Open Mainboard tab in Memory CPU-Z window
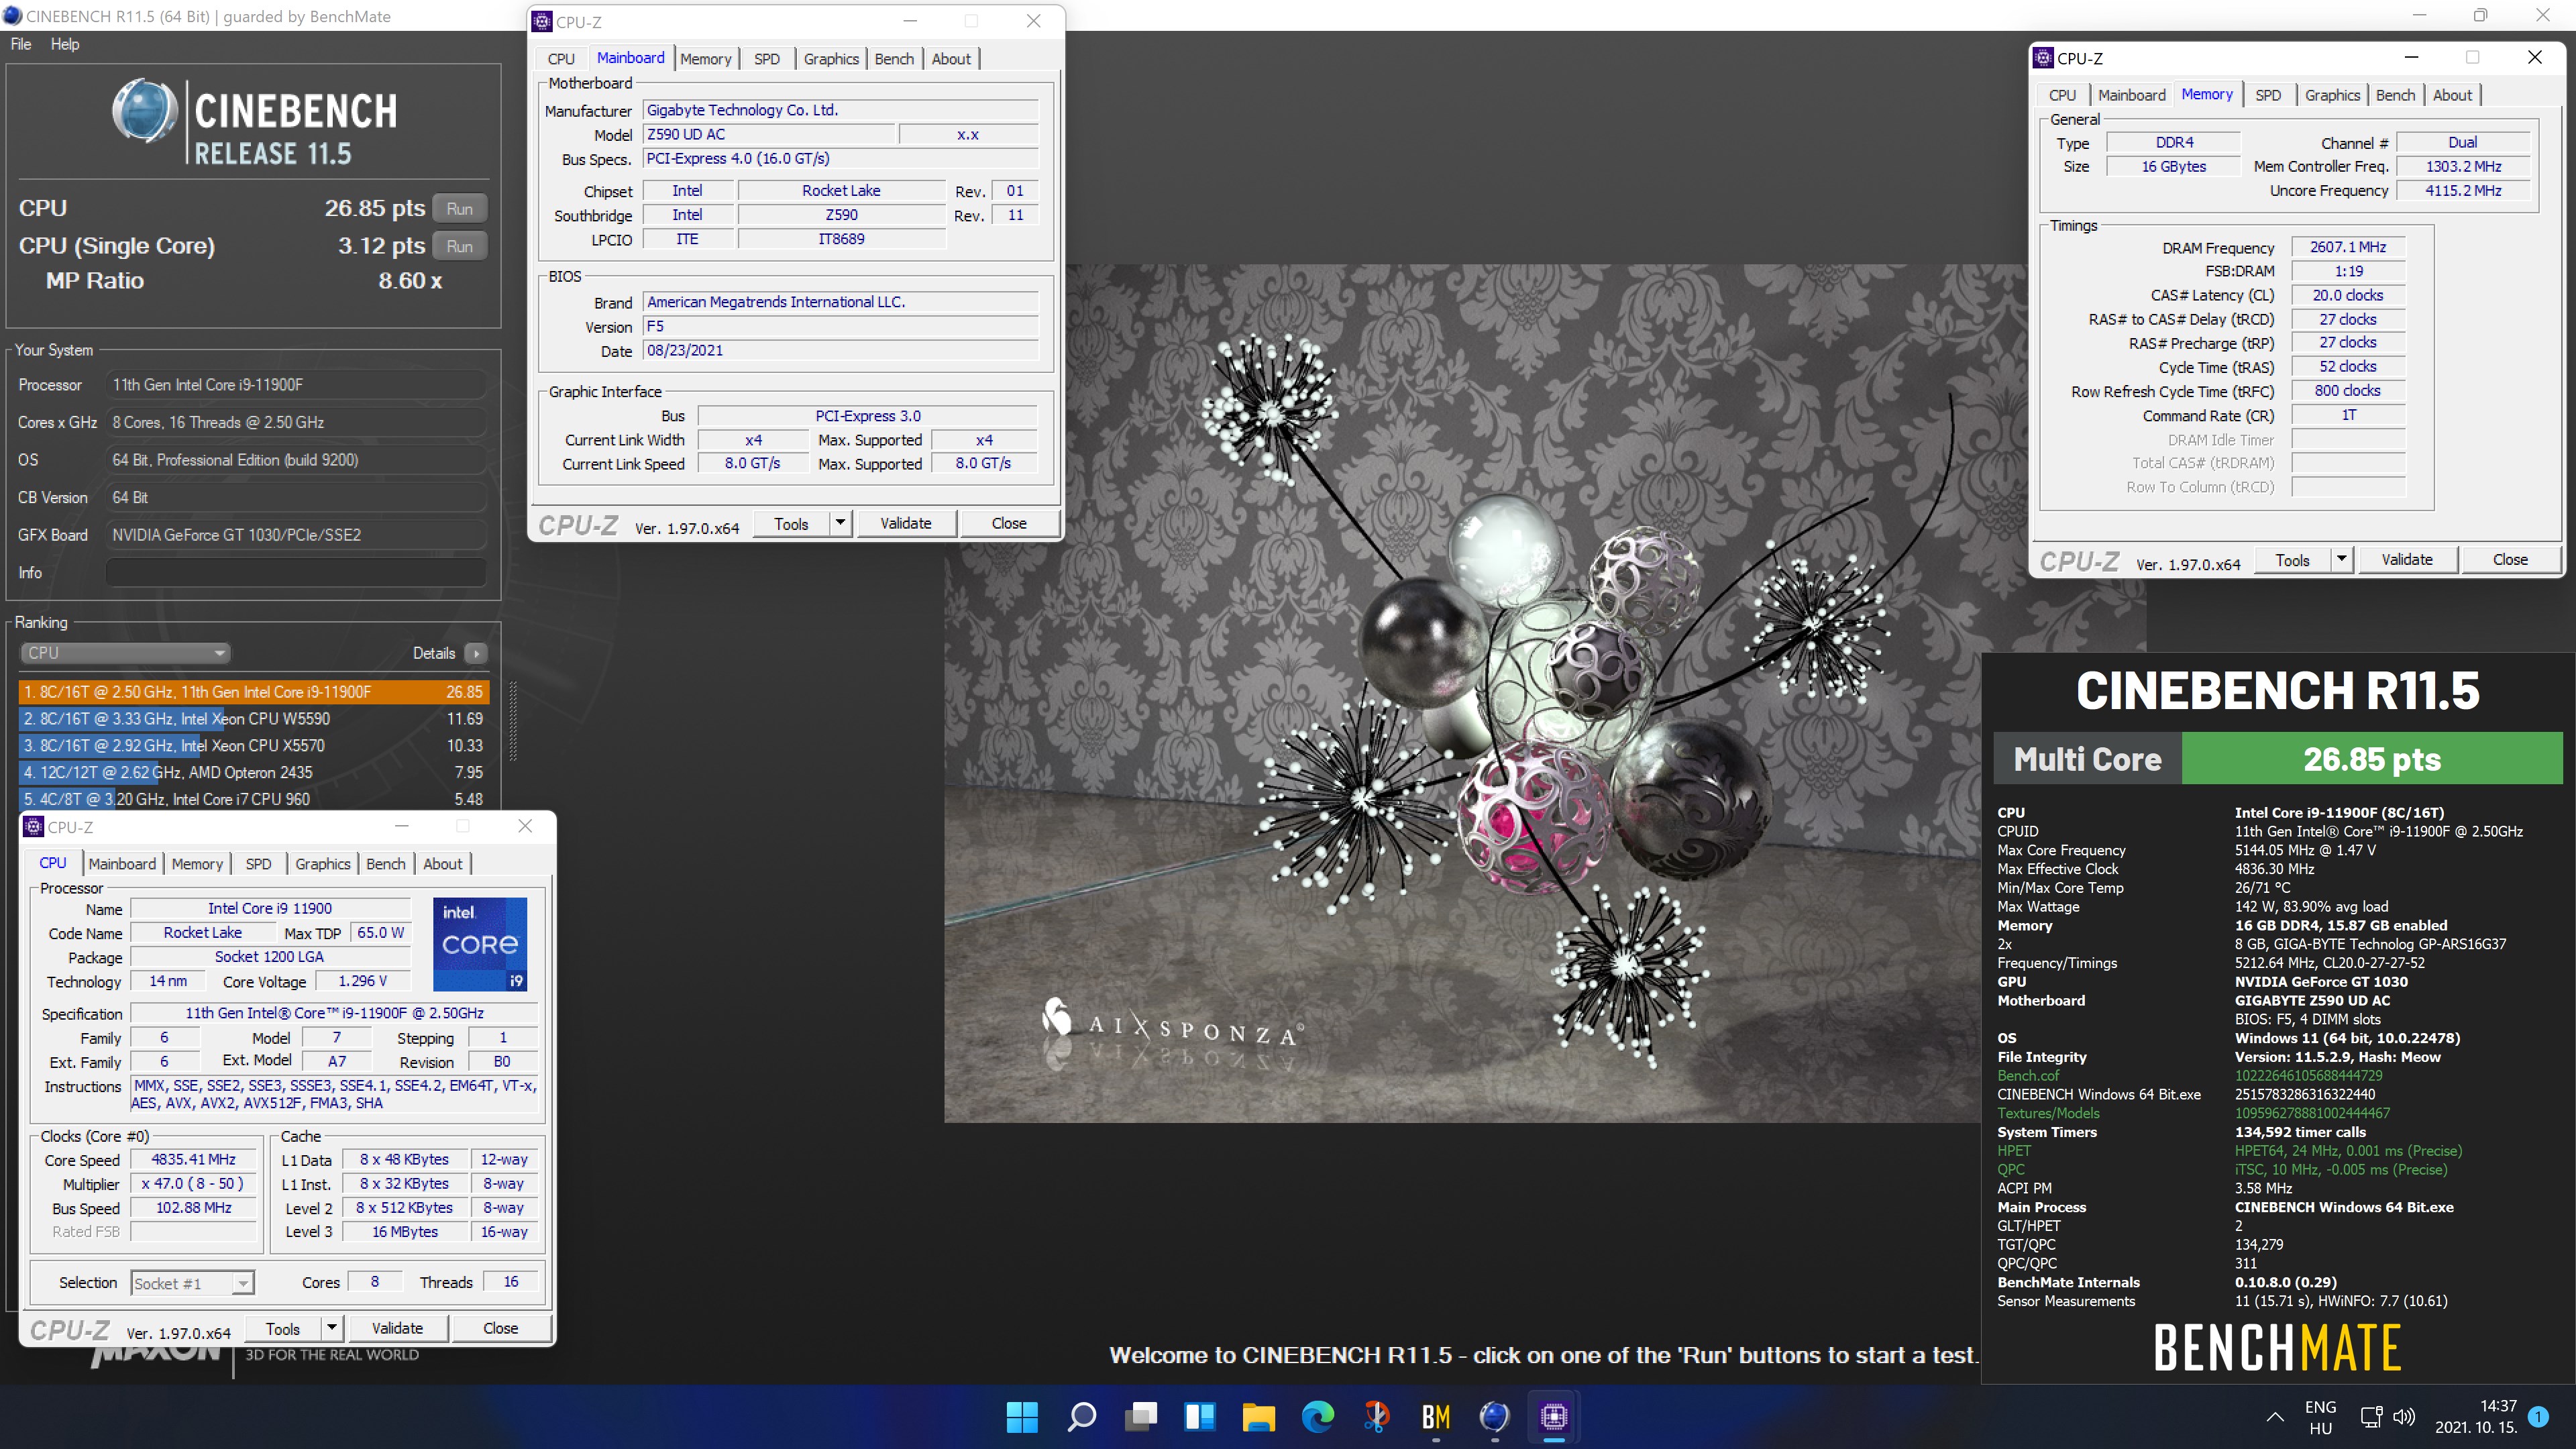This screenshot has width=2576, height=1449. (x=2131, y=95)
